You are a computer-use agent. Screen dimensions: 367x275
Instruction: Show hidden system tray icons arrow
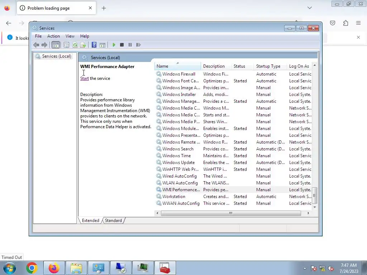(x=305, y=268)
